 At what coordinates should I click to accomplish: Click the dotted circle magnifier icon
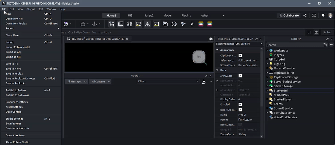(x=192, y=24)
